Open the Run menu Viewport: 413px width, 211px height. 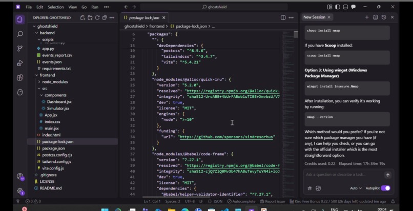pyautogui.click(x=95, y=7)
